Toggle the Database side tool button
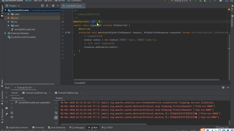Viewport: 234px width, 131px height. [x=232, y=21]
